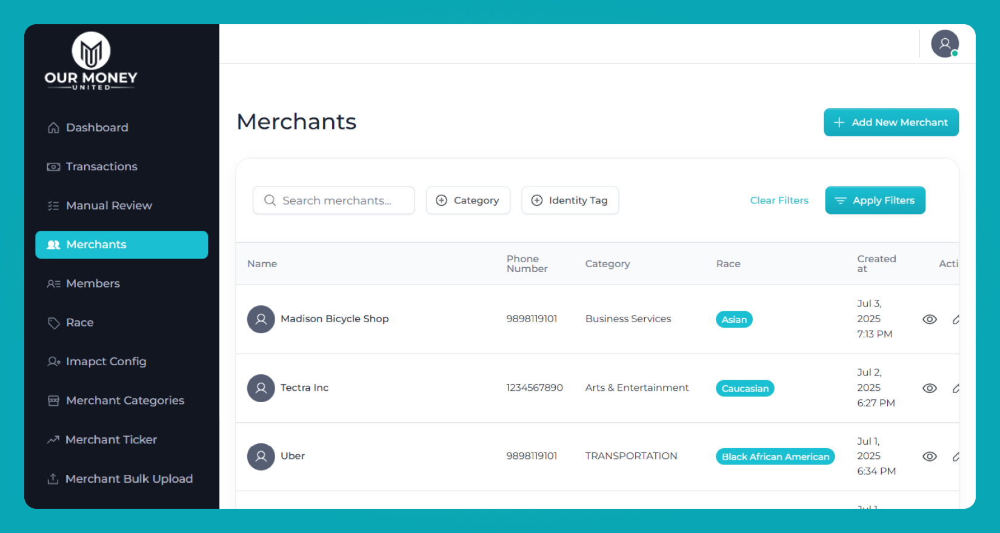Click the edit pencil for Madison Bicycle Shop
Image resolution: width=1000 pixels, height=533 pixels.
click(x=955, y=319)
